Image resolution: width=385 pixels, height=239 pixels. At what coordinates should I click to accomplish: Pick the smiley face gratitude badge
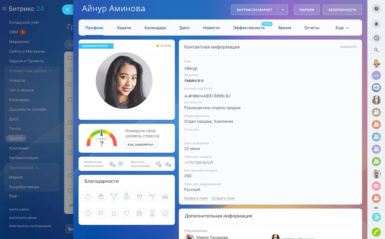click(x=165, y=213)
